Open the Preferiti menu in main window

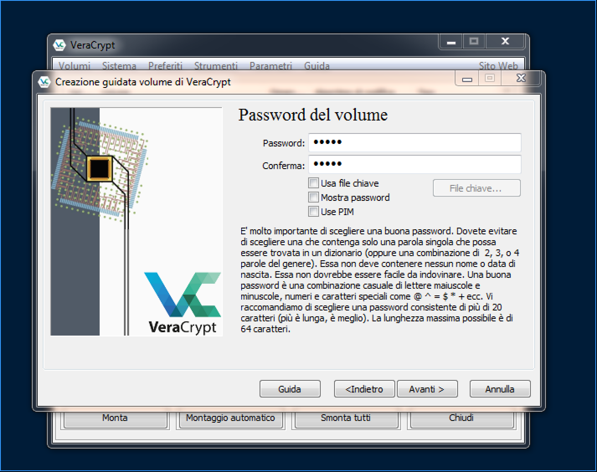(165, 66)
